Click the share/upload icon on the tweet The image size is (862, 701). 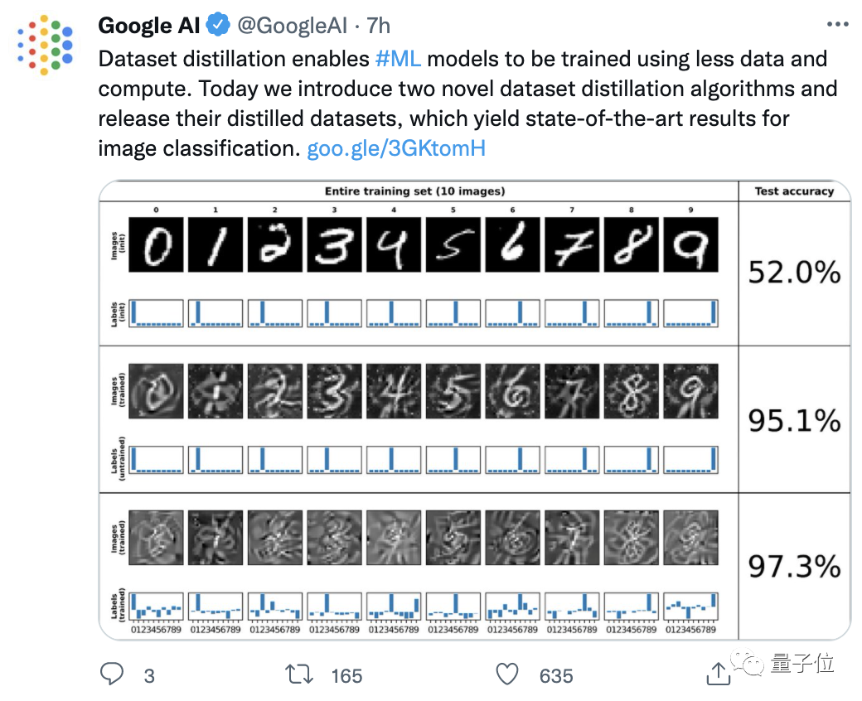point(718,675)
